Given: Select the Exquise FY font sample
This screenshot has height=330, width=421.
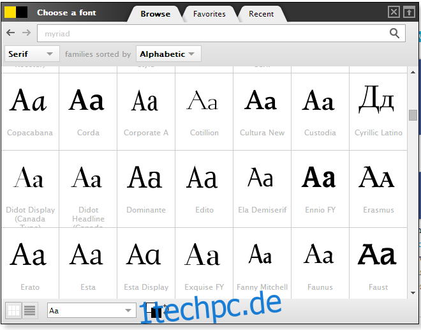Looking at the screenshot, I should [x=204, y=264].
